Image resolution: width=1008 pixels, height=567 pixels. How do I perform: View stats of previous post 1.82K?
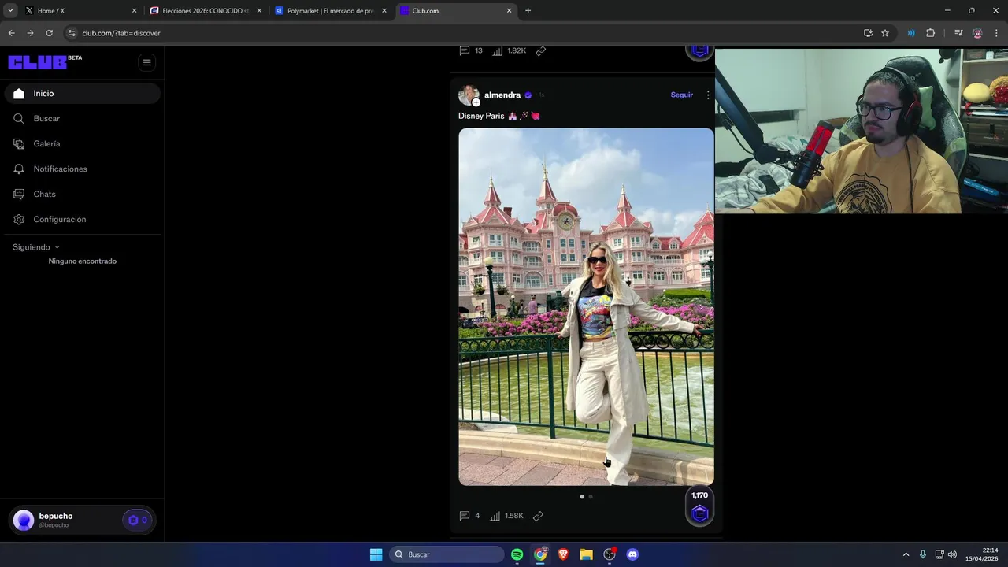point(510,50)
